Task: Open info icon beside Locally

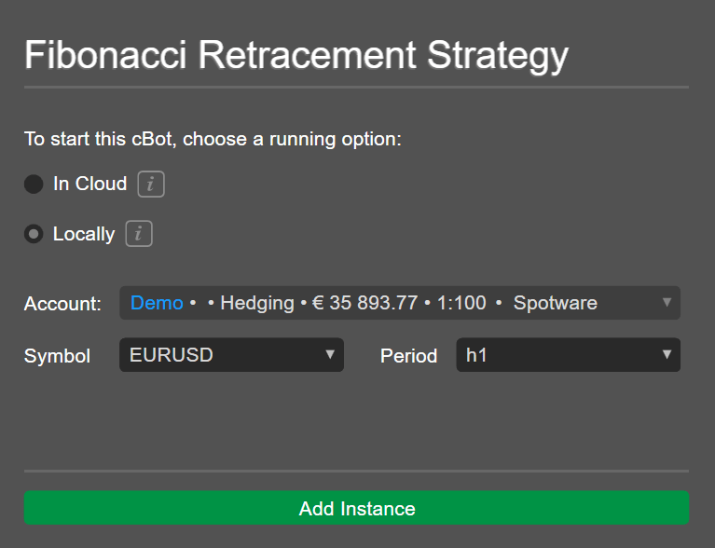Action: coord(139,234)
